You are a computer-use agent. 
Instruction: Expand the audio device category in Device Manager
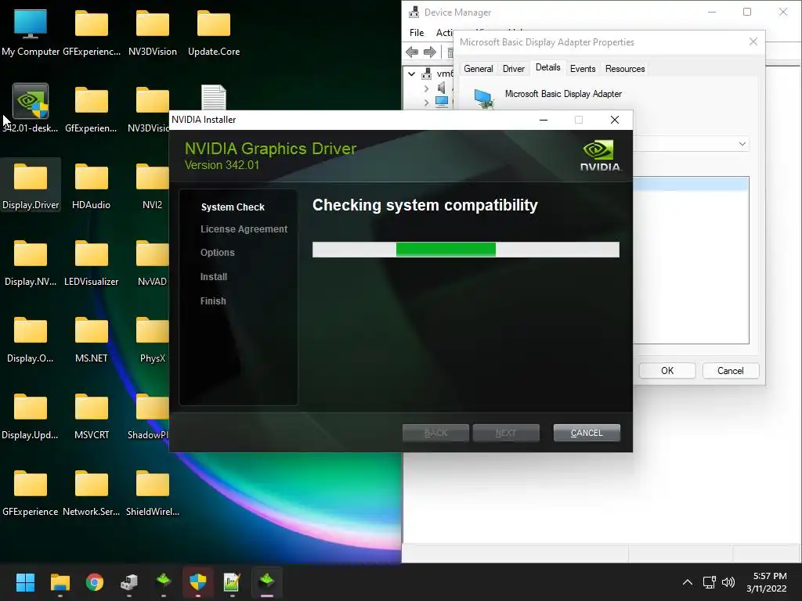[426, 88]
